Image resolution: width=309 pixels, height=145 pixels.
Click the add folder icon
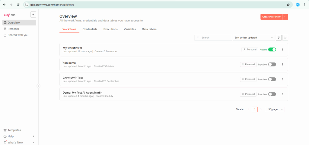click(x=285, y=38)
